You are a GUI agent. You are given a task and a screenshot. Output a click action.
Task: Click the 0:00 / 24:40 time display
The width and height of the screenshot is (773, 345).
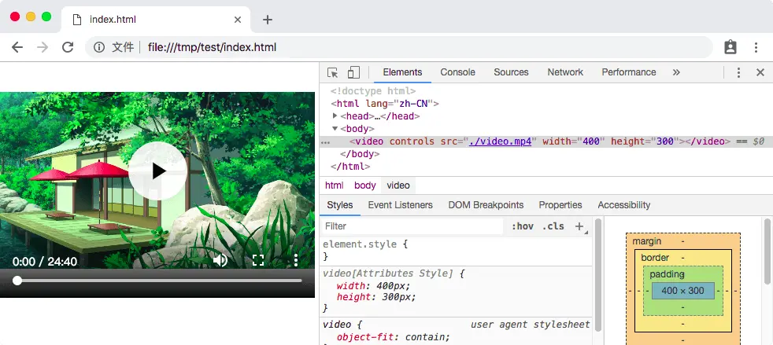pyautogui.click(x=44, y=262)
